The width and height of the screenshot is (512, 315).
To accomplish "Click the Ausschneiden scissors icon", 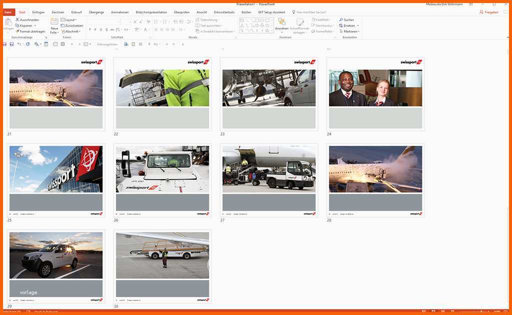I will 17,20.
